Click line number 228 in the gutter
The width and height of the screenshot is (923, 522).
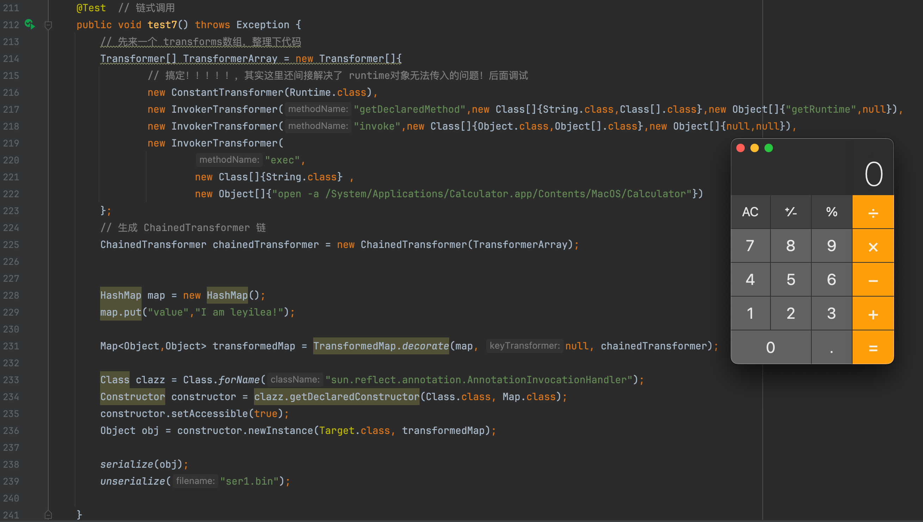(x=11, y=296)
